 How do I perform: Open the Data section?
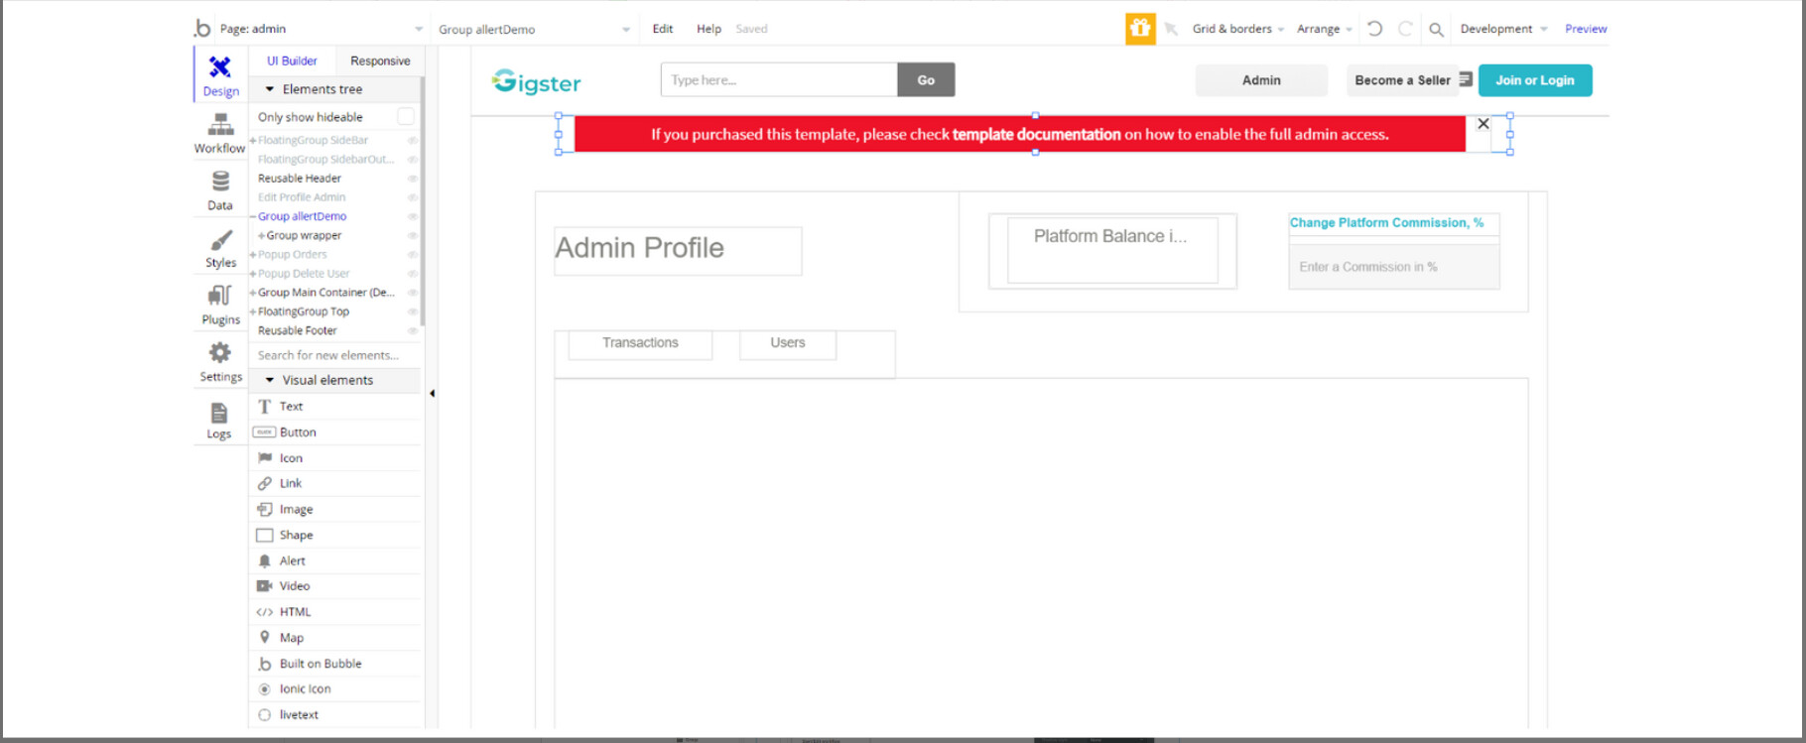coord(220,190)
